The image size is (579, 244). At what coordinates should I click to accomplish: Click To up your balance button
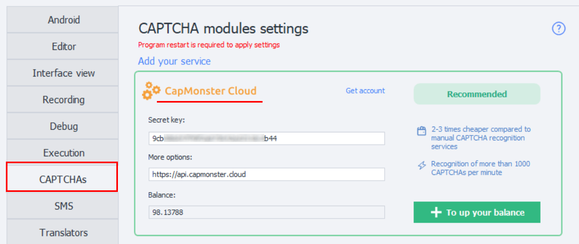477,212
